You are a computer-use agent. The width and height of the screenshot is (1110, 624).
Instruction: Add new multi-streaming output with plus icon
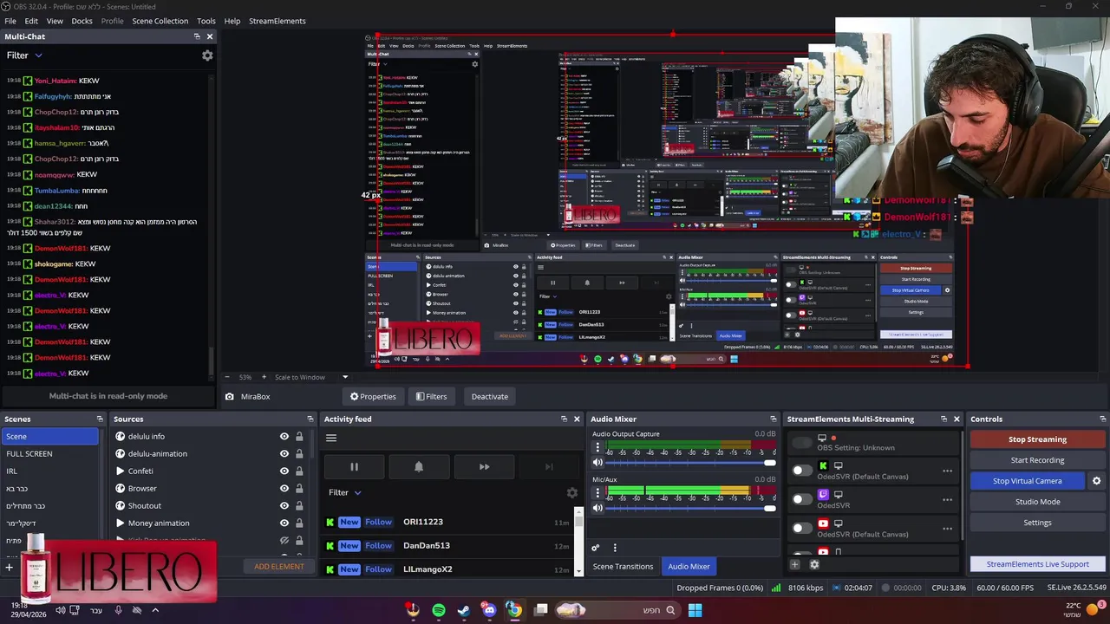(x=794, y=564)
